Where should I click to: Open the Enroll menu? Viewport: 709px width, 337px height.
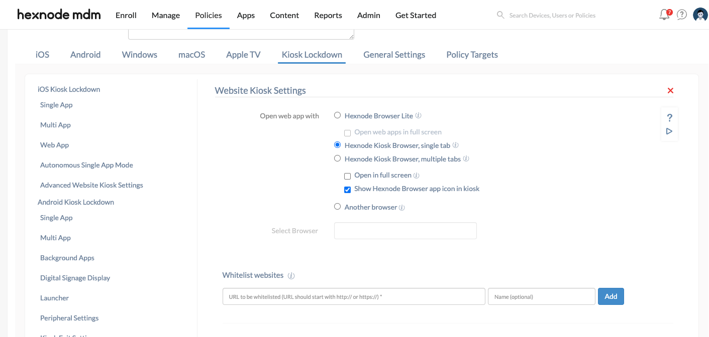[126, 15]
